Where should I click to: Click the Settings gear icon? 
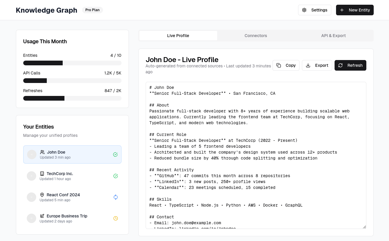pyautogui.click(x=305, y=10)
